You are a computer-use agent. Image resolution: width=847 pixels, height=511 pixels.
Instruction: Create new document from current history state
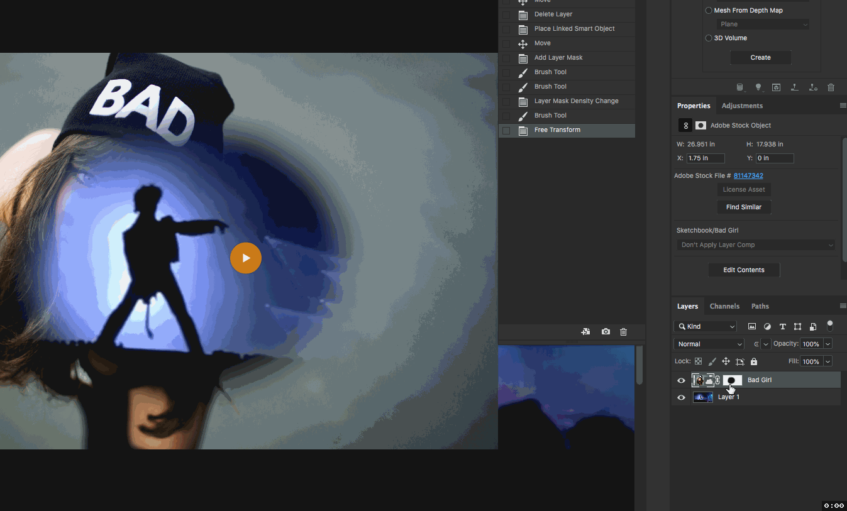pos(585,332)
